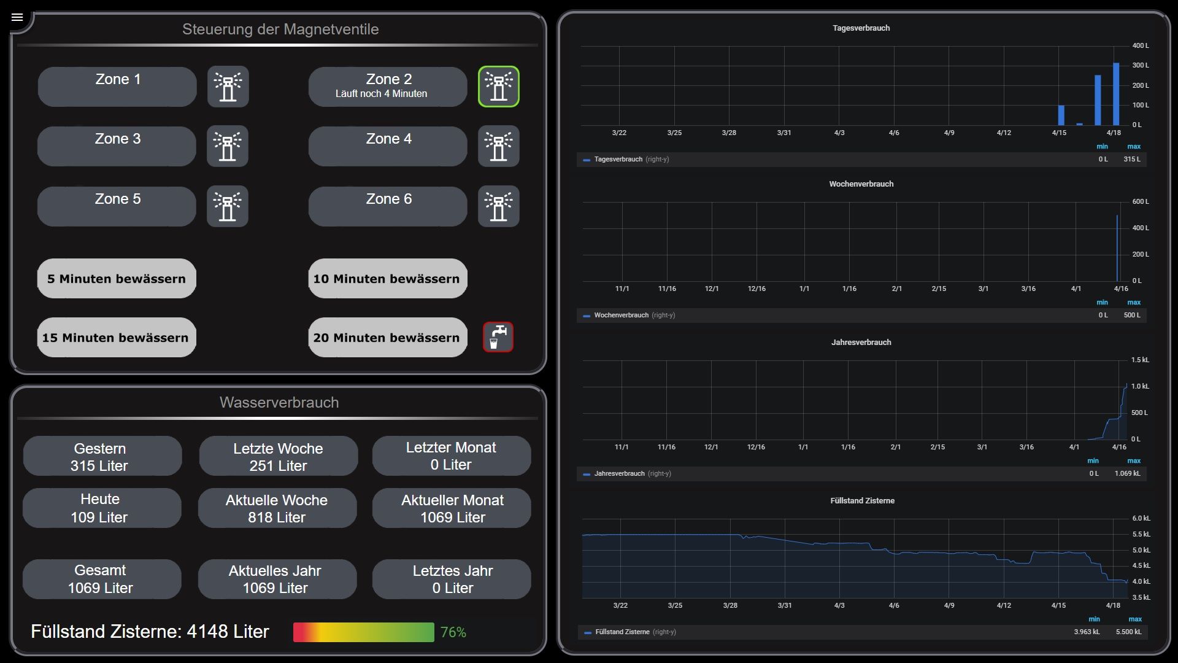Select Zone 2 'Läuft noch 4 Minuten' button
The height and width of the screenshot is (663, 1178).
click(388, 87)
